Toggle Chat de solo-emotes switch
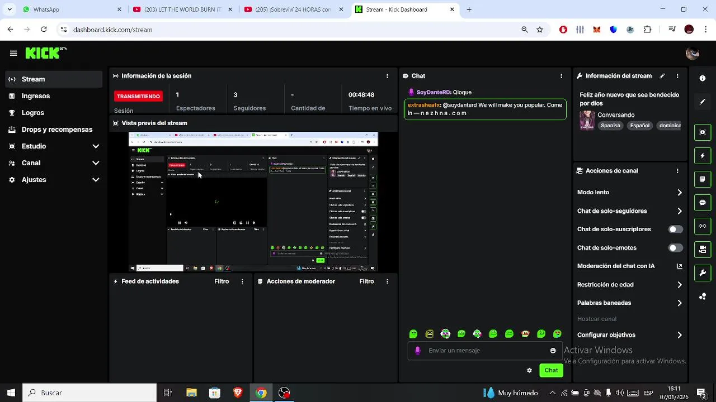The image size is (716, 402). click(x=676, y=248)
